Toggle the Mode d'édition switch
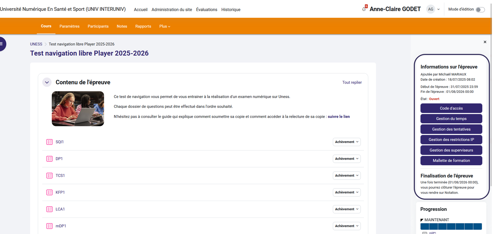494x234 pixels. pos(480,10)
